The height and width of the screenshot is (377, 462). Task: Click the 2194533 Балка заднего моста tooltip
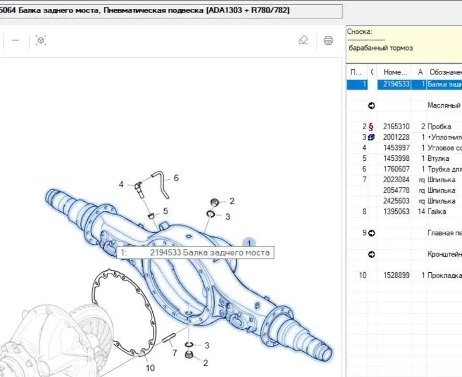pyautogui.click(x=196, y=253)
